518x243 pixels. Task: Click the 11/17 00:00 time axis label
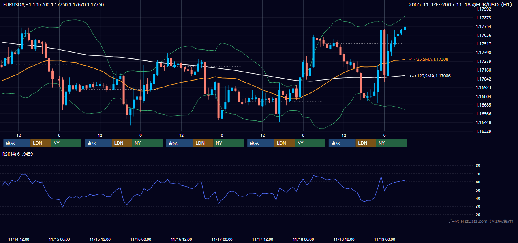coord(222,239)
